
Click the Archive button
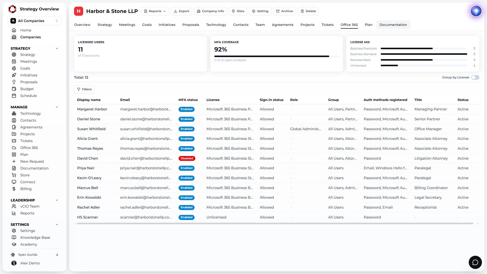pyautogui.click(x=284, y=11)
